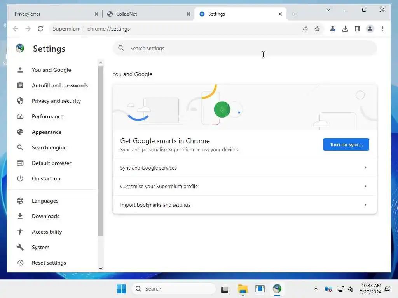This screenshot has width=398, height=298.
Task: Click the forward navigation arrow
Action: (x=28, y=29)
